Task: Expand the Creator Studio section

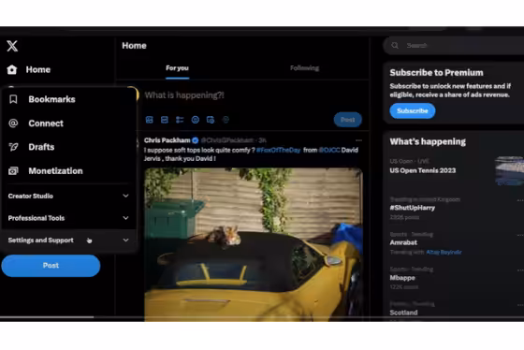Action: pos(68,196)
